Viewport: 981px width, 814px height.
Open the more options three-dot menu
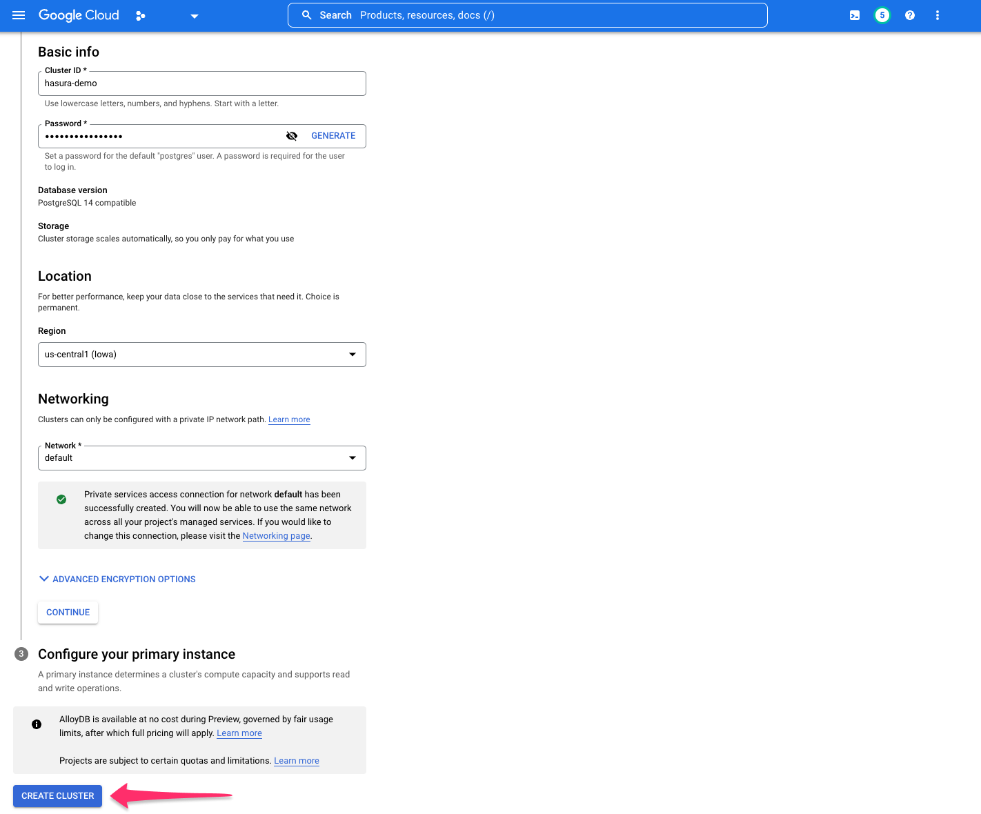pyautogui.click(x=938, y=14)
